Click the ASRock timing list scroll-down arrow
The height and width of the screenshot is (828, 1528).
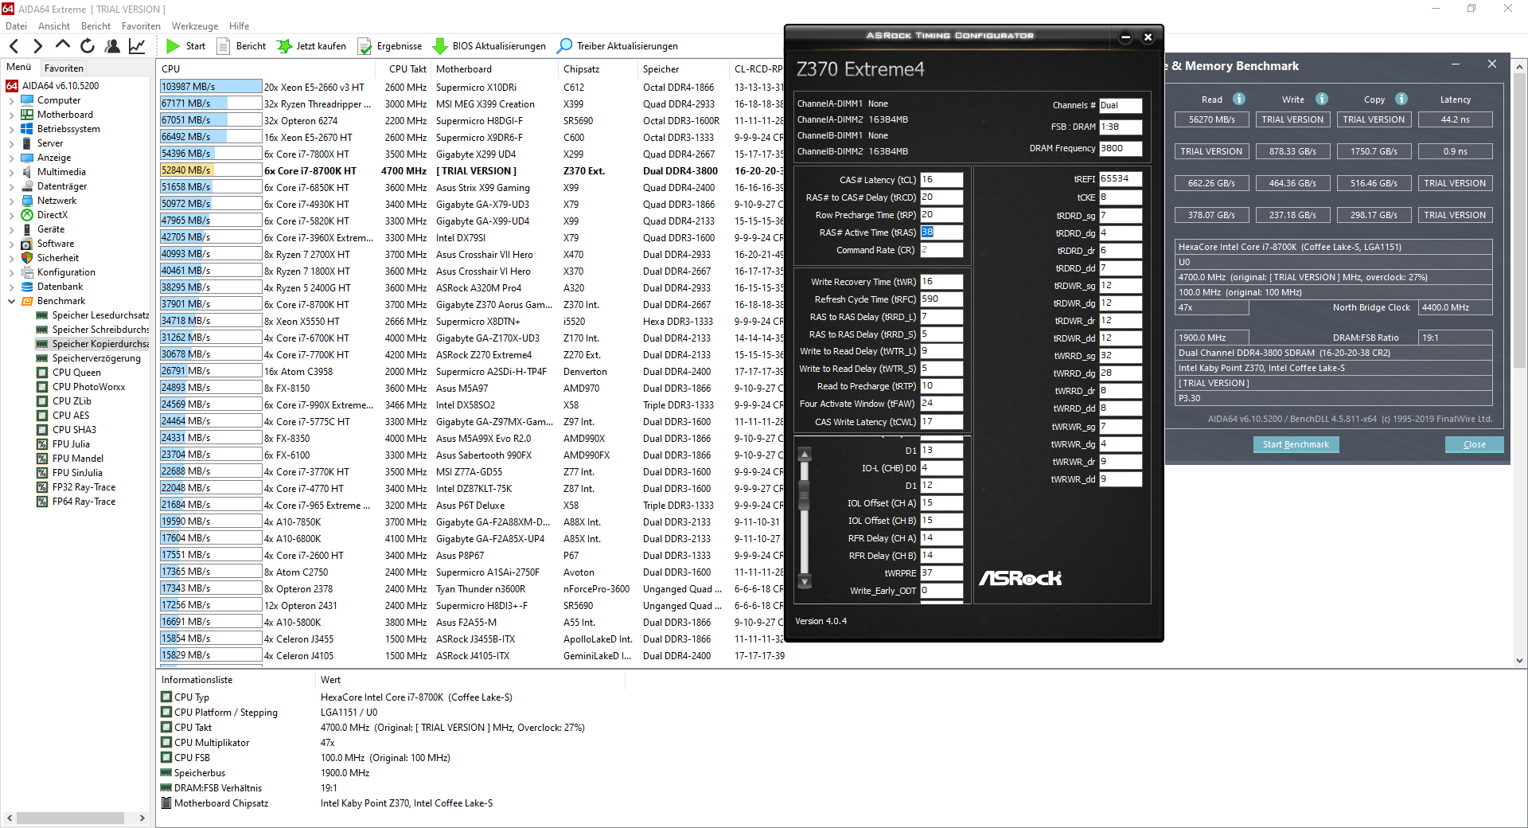coord(805,582)
